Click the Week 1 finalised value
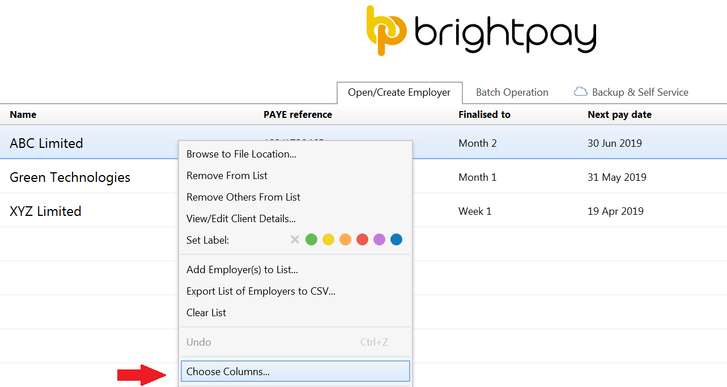727x387 pixels. [x=475, y=211]
